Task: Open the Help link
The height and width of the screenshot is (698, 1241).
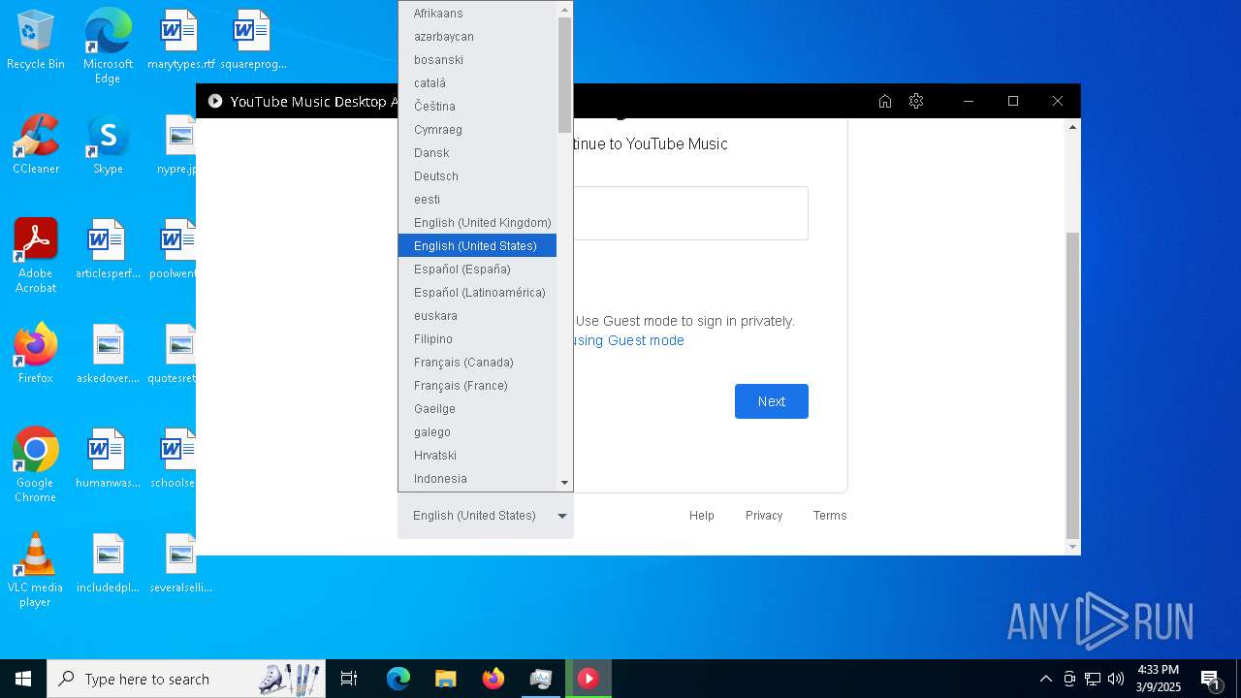Action: point(702,516)
